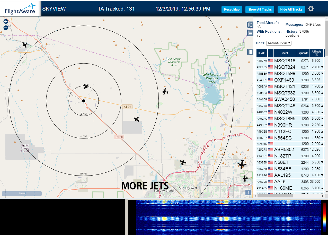Image resolution: width=328 pixels, height=235 pixels.
Task: Select aircraft icon beside the zoom controls
Action: 25,45
